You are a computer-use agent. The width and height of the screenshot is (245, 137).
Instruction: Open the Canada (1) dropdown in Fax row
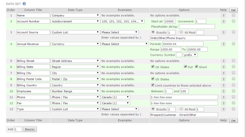click(115, 103)
